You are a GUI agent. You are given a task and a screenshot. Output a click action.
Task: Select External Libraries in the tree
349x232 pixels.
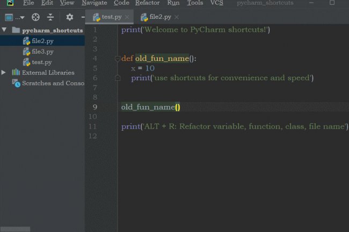coord(48,73)
